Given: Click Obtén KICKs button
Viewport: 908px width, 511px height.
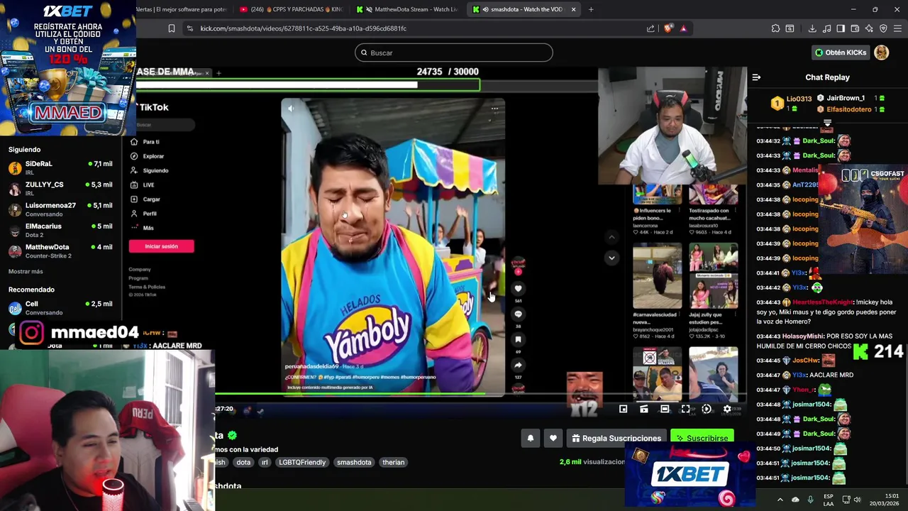Looking at the screenshot, I should (x=841, y=53).
